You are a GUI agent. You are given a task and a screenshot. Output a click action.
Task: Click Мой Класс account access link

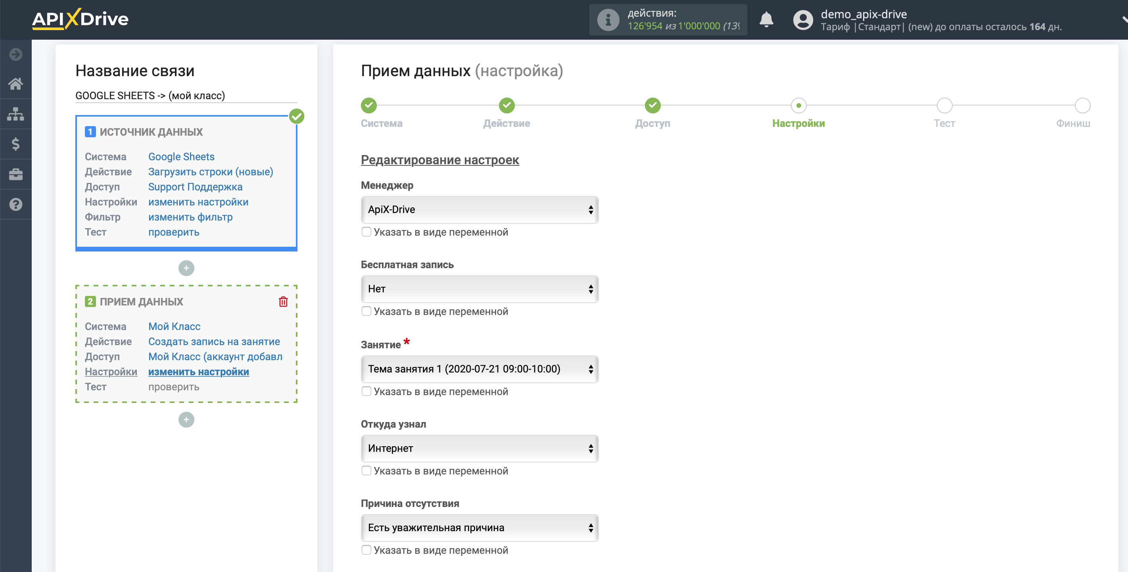point(215,357)
